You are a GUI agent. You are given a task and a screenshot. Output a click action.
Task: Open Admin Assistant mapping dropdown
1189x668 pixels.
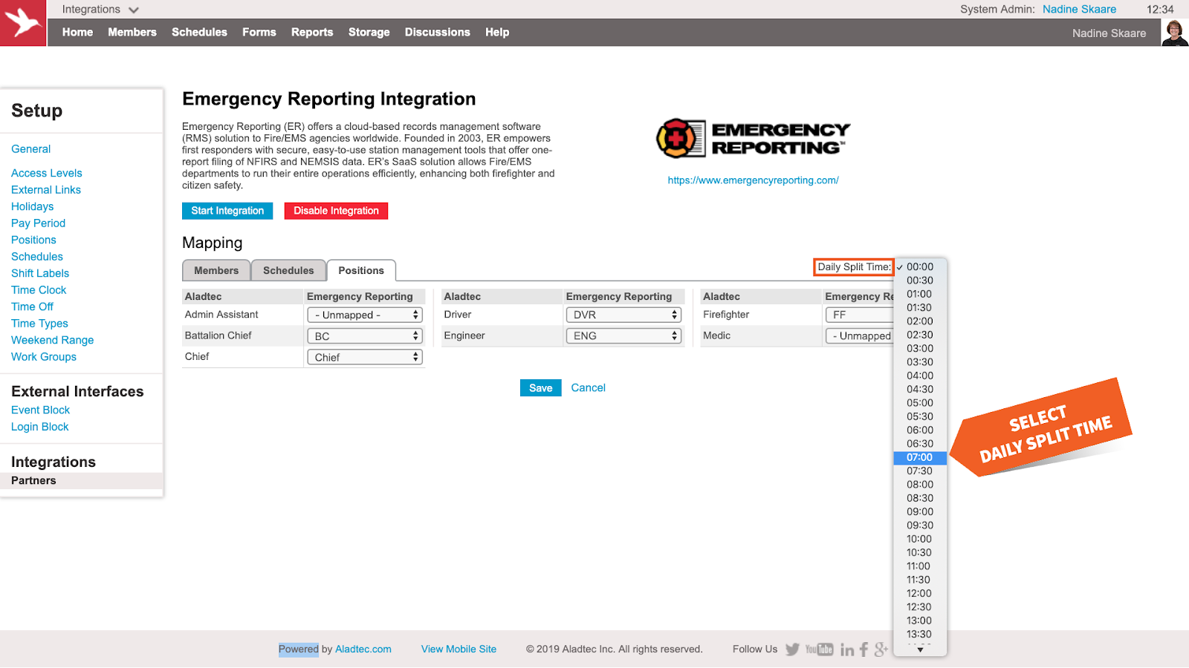coord(364,315)
